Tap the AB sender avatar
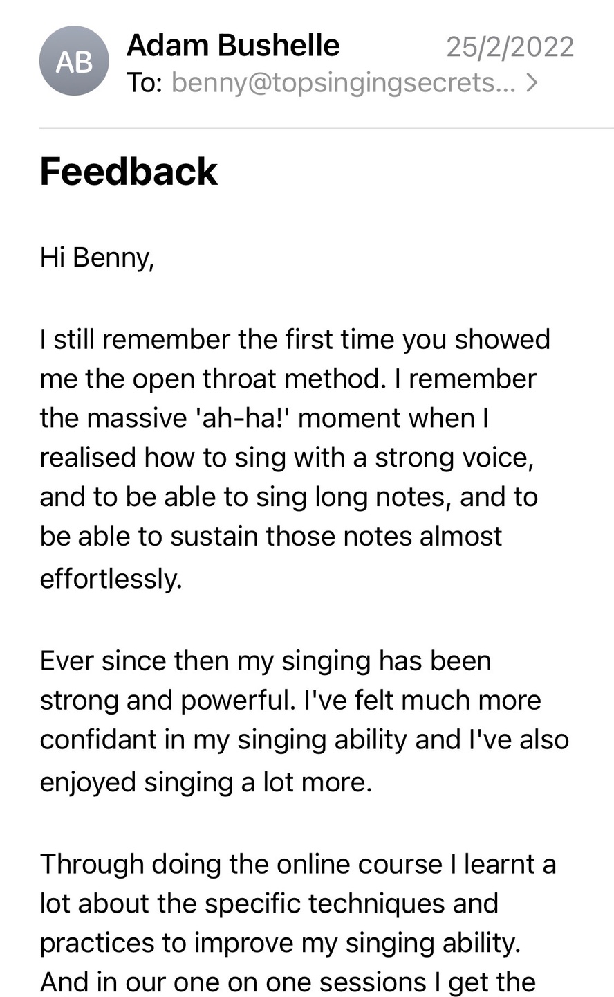The height and width of the screenshot is (997, 614). pos(74,61)
